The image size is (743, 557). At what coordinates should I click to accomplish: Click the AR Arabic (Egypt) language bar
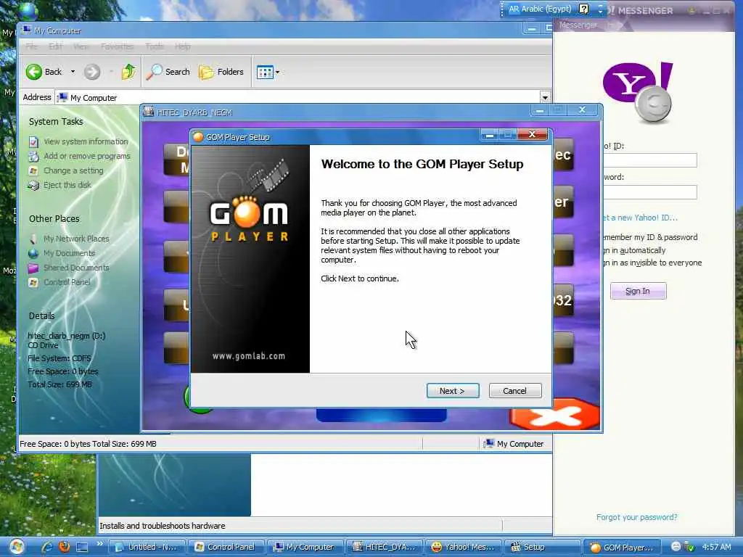(x=540, y=9)
